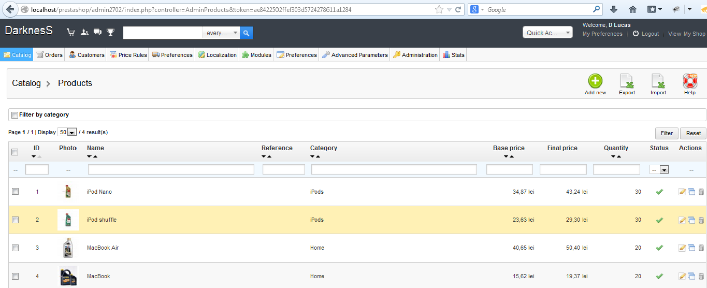707x288 pixels.
Task: Toggle status checkmark for MacBook Air
Action: coord(659,248)
